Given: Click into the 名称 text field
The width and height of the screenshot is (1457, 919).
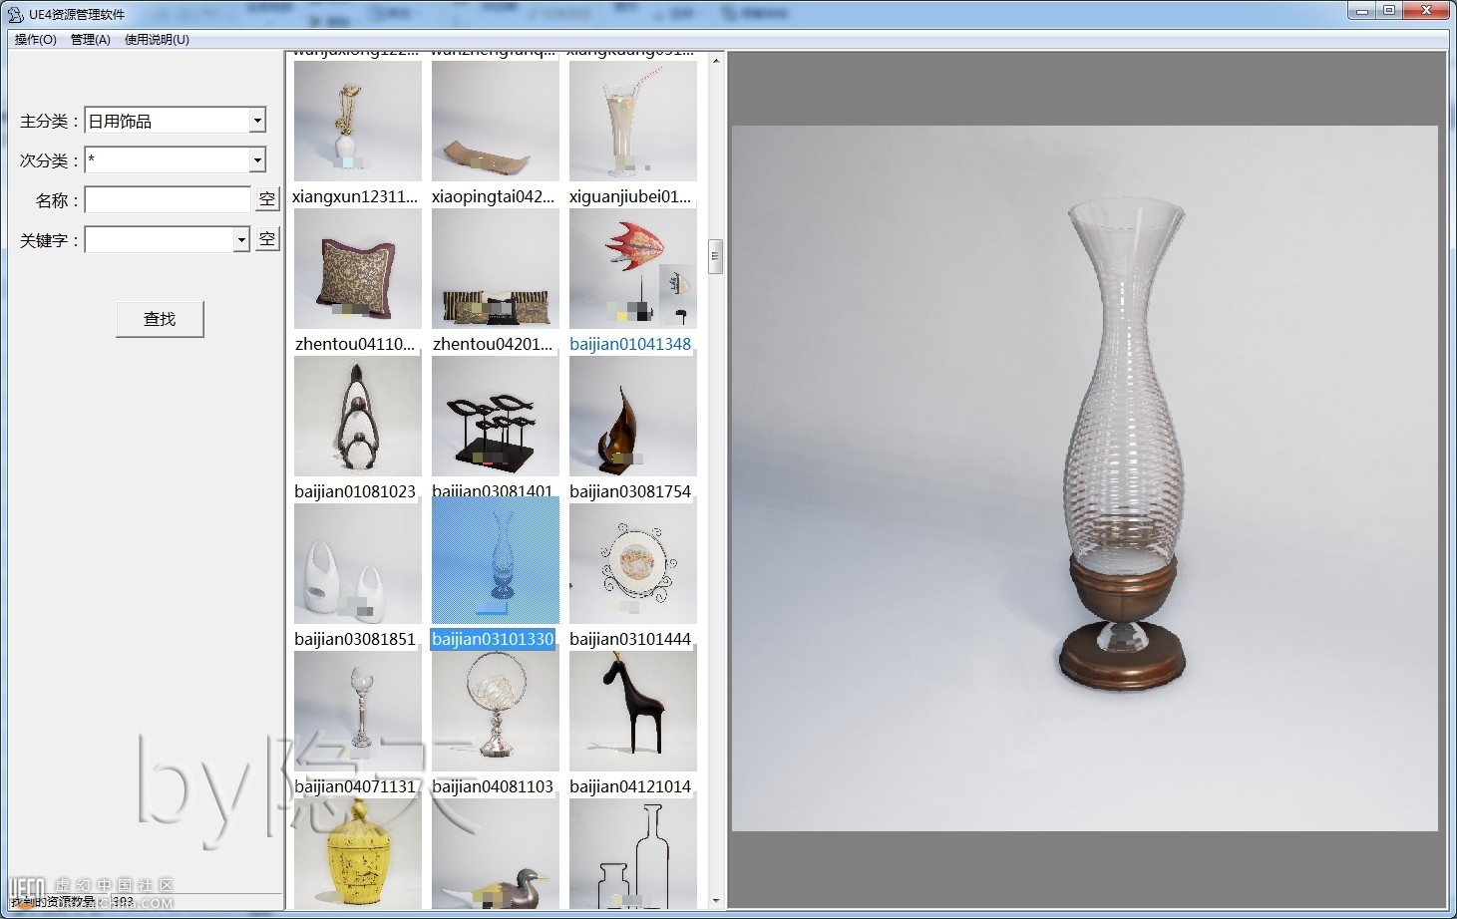Looking at the screenshot, I should (168, 200).
